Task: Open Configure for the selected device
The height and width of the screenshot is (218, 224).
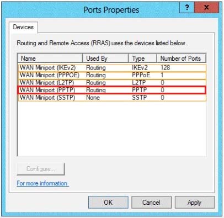Action: pyautogui.click(x=41, y=169)
